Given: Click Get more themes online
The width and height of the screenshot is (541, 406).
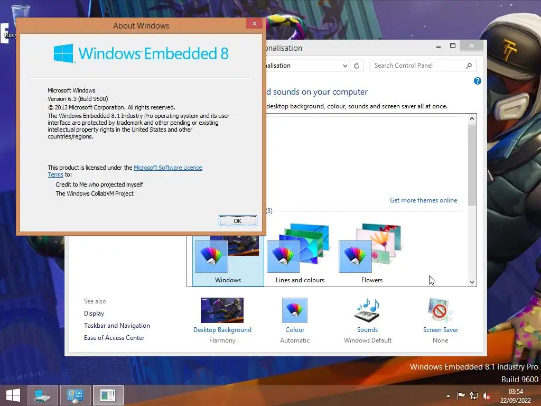Looking at the screenshot, I should point(423,200).
